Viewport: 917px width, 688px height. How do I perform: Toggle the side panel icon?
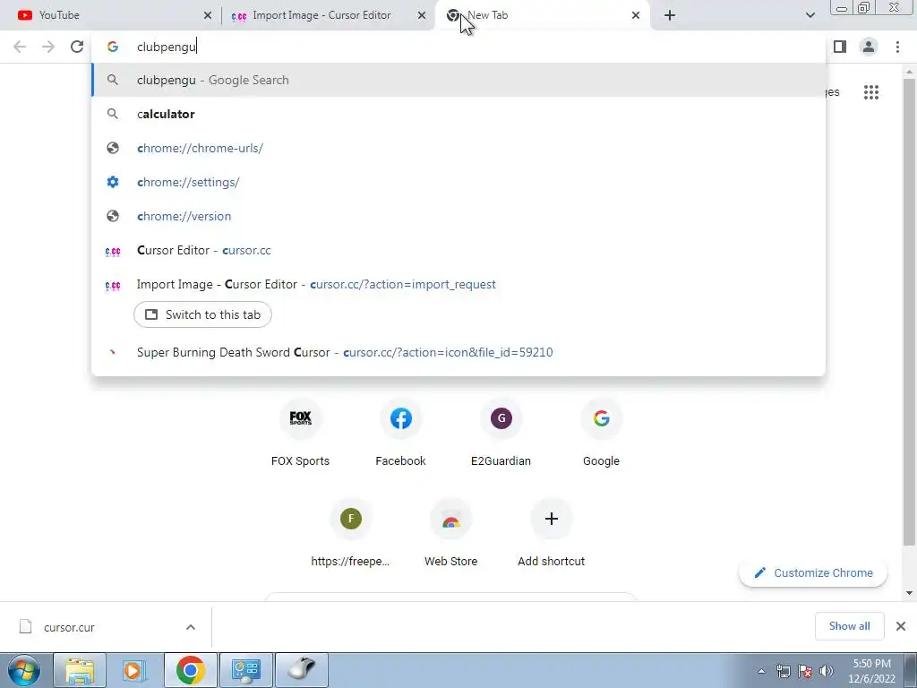840,47
